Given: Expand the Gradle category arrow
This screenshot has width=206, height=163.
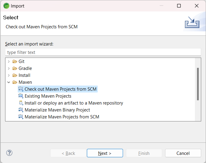Looking at the screenshot, I should click(9, 68).
